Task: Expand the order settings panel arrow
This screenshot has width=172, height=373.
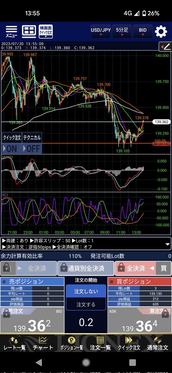Action: coord(167,245)
